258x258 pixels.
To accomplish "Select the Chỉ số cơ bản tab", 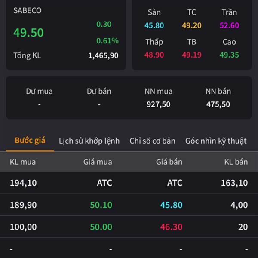I will coord(152,141).
